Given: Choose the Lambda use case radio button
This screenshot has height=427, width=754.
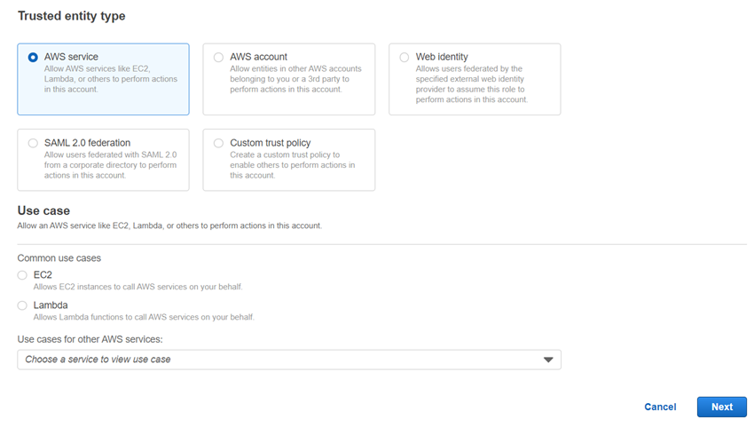Looking at the screenshot, I should (x=22, y=305).
